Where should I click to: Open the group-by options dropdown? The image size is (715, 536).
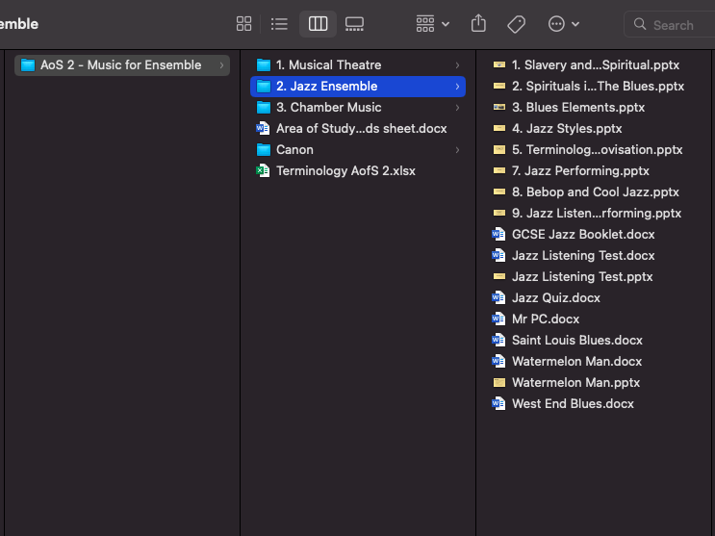point(433,24)
